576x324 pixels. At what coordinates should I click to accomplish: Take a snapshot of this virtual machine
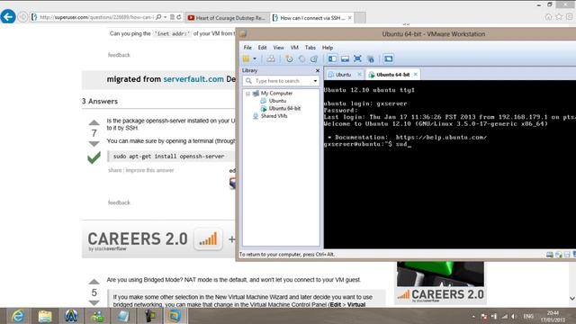tap(290, 58)
